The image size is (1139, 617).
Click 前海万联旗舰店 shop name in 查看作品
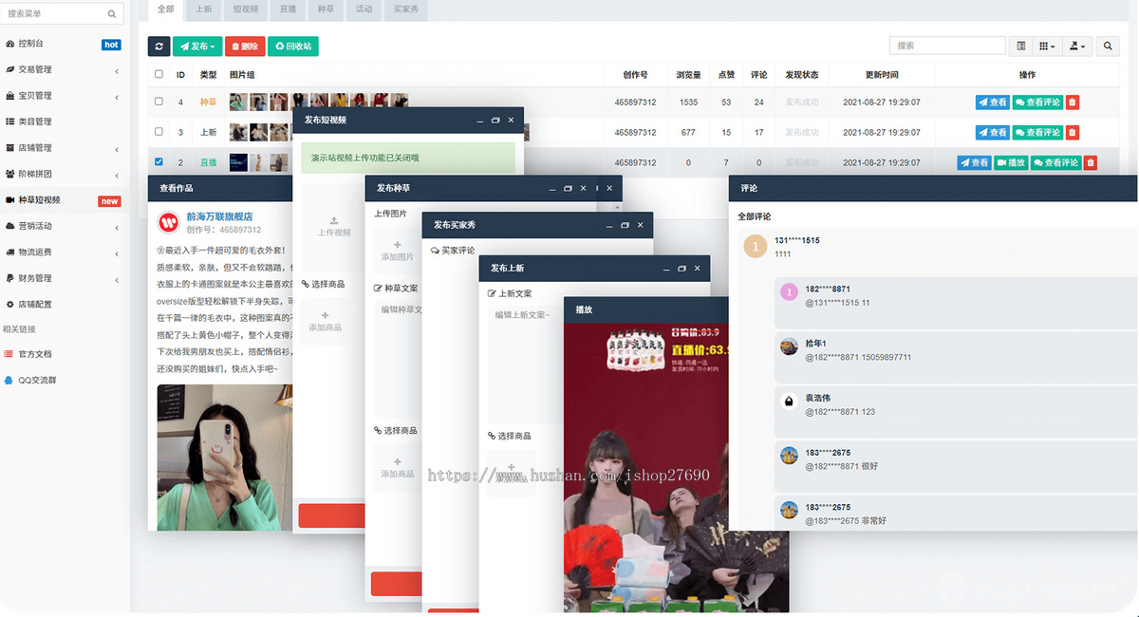point(219,216)
